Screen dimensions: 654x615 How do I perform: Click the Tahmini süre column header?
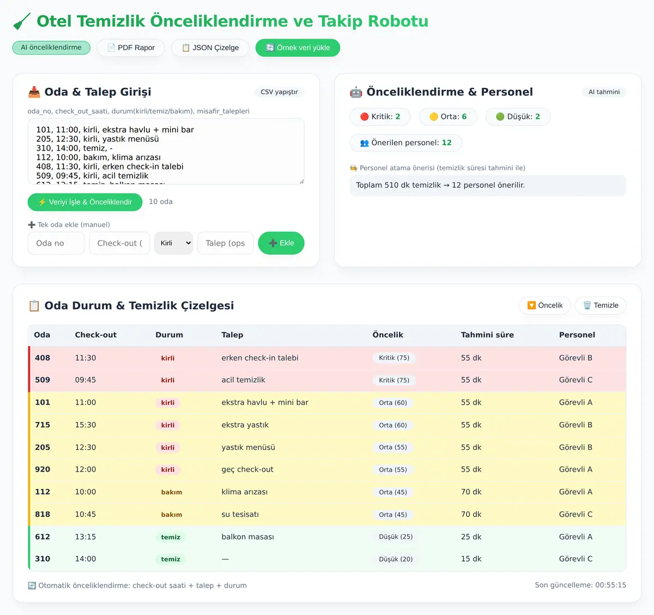coord(487,335)
